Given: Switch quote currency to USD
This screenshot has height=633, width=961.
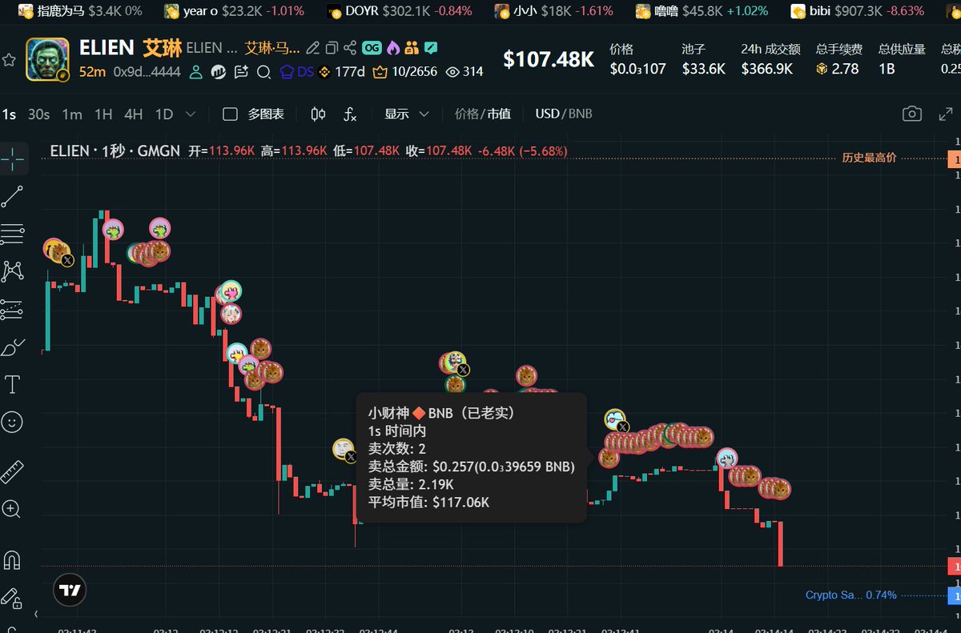Looking at the screenshot, I should (x=547, y=114).
